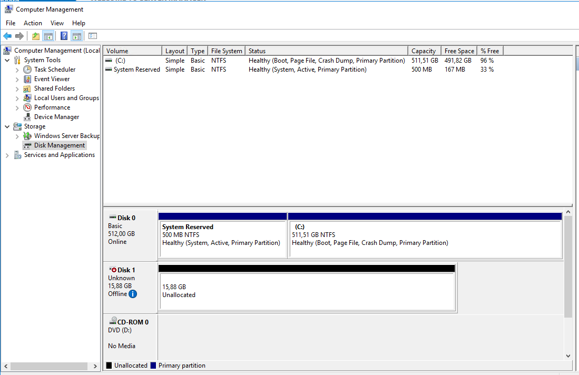Select the (C:) partition block on Disk 0
579x375 pixels.
point(425,239)
